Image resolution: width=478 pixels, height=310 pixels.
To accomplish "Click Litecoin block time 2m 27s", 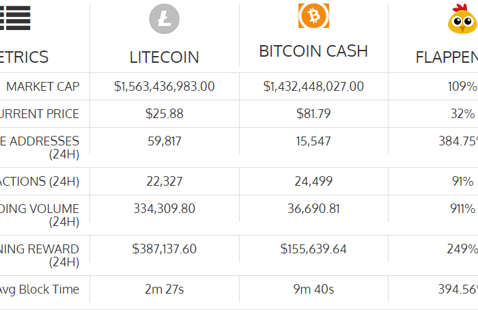I will click(165, 290).
